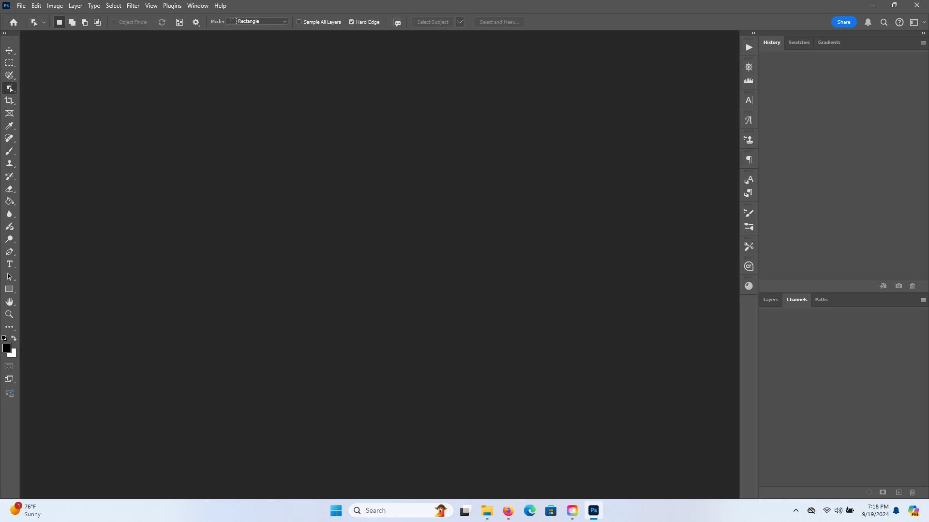The height and width of the screenshot is (522, 929).
Task: Enable Sample All Layers checkbox
Action: click(x=299, y=22)
